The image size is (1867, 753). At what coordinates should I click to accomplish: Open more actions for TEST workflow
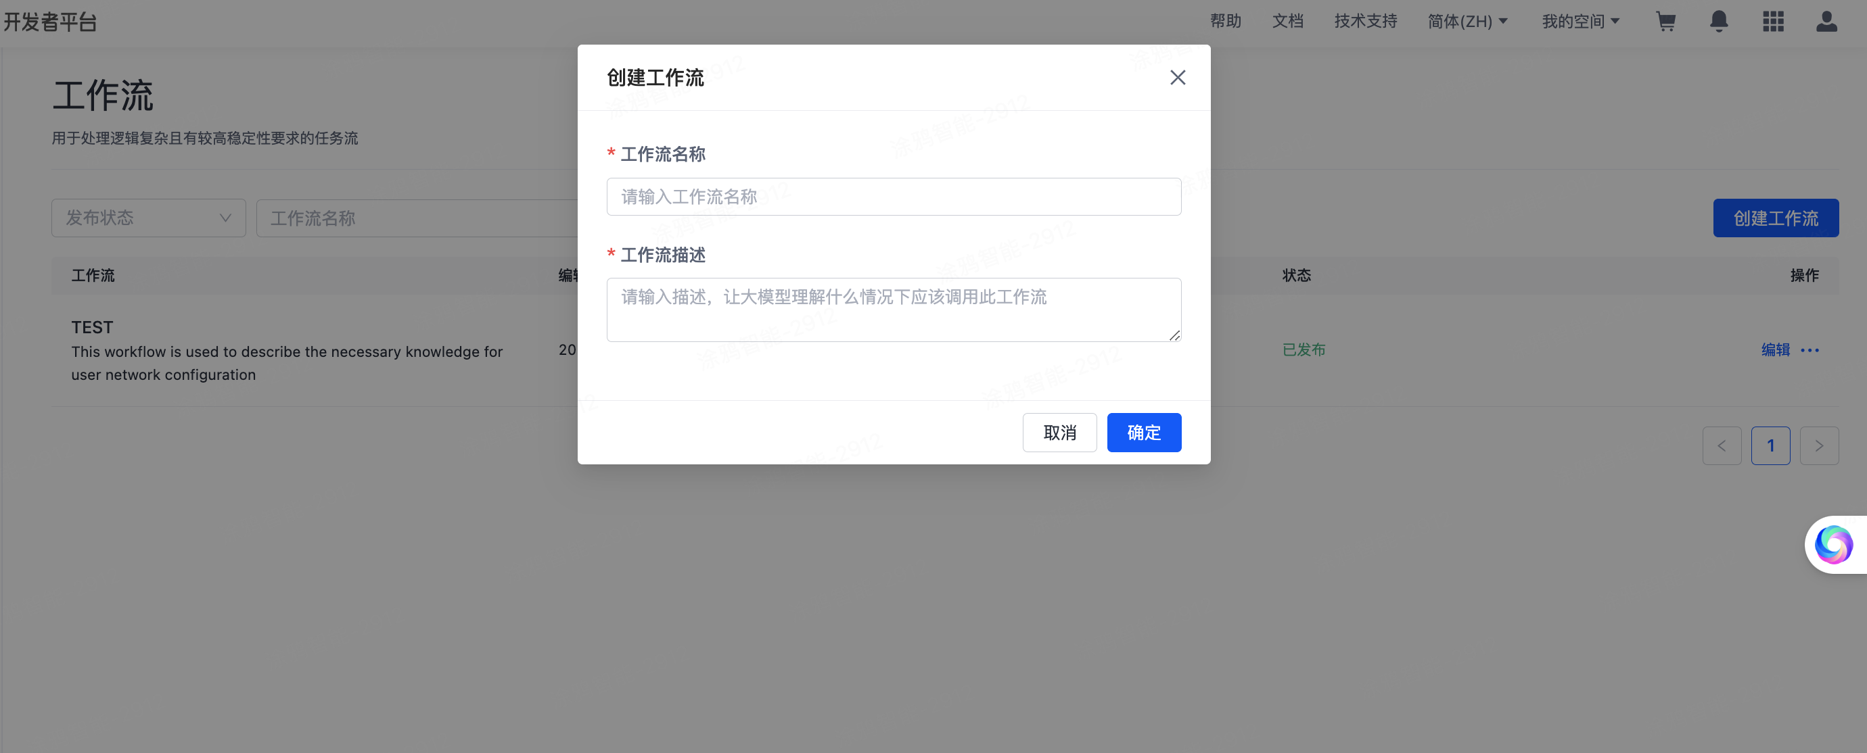pyautogui.click(x=1810, y=350)
